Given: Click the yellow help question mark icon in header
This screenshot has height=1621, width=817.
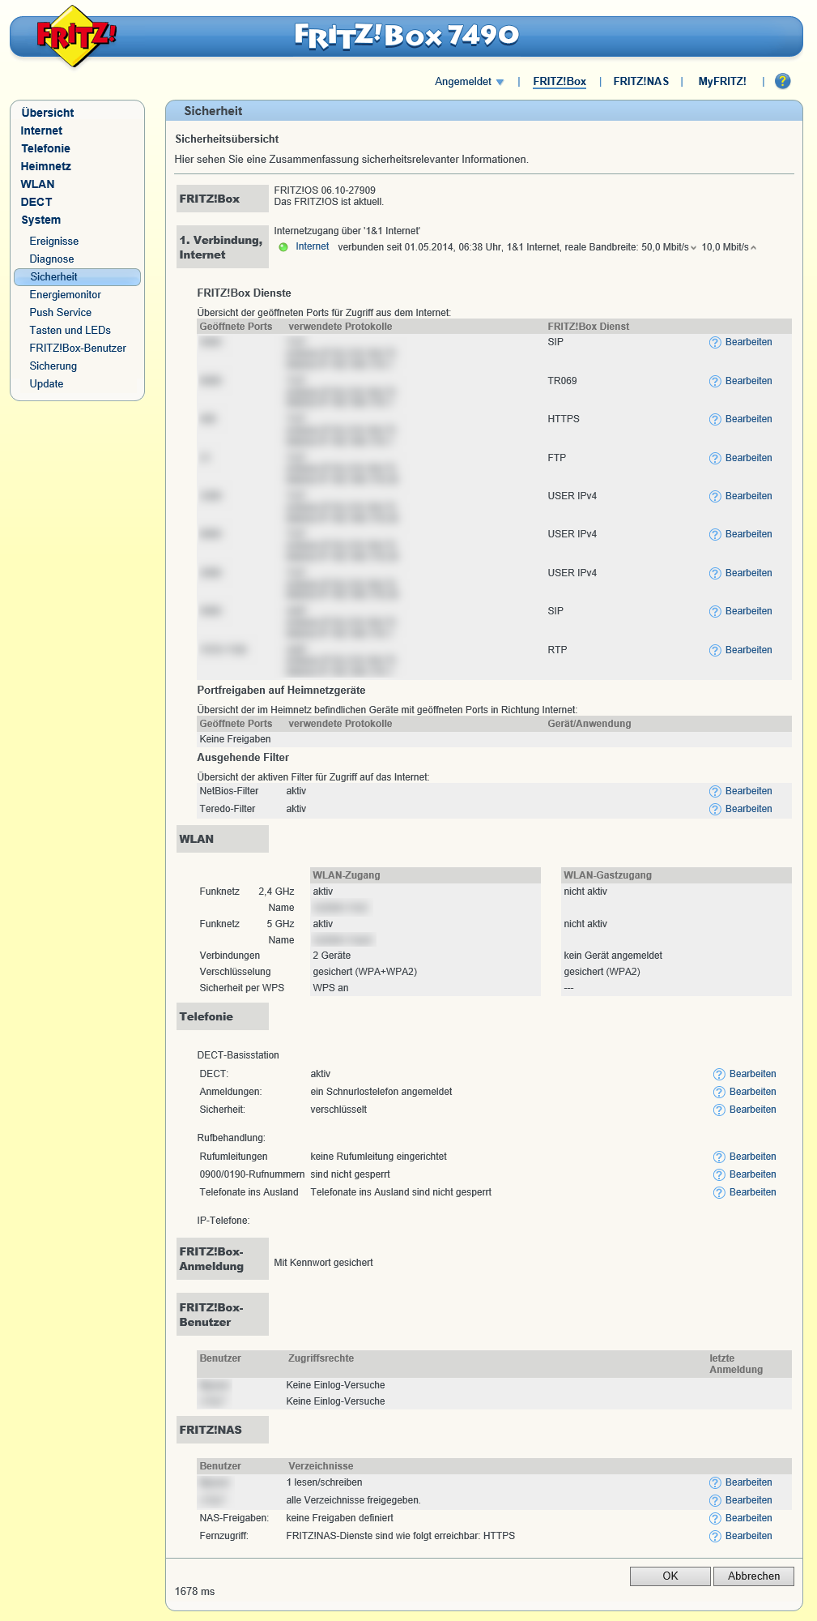Looking at the screenshot, I should (x=782, y=81).
